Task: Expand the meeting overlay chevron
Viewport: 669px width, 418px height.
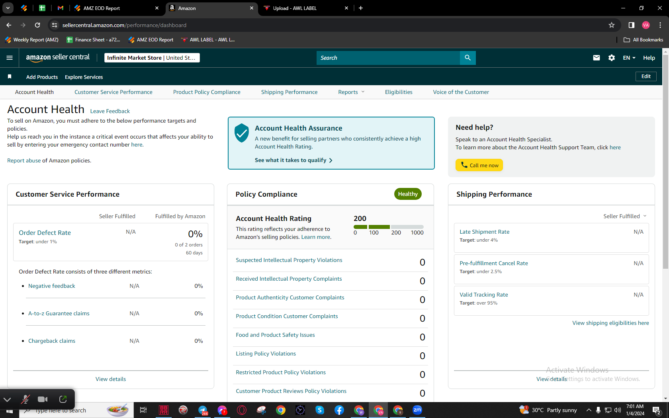Action: (x=8, y=399)
